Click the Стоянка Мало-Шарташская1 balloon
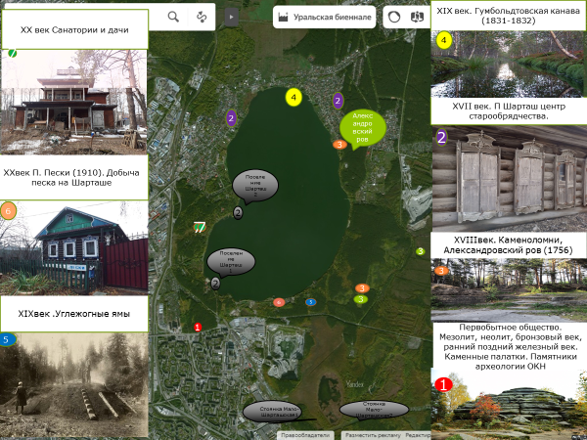Screen dimensions: 587x440 (272, 412)
